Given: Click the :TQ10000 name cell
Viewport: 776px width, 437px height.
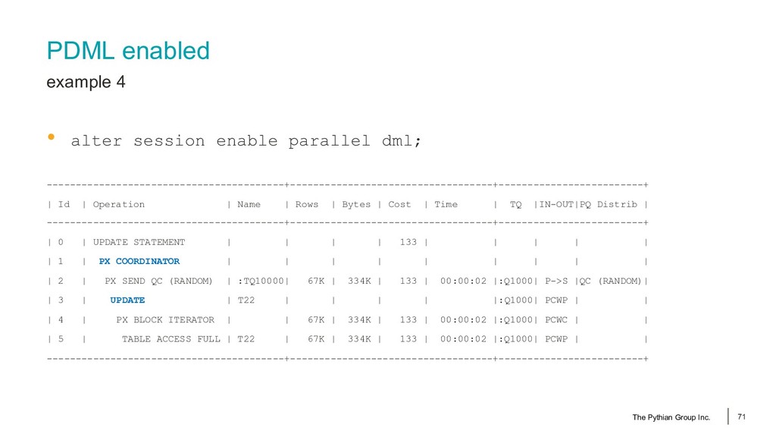Looking at the screenshot, I should tap(261, 281).
